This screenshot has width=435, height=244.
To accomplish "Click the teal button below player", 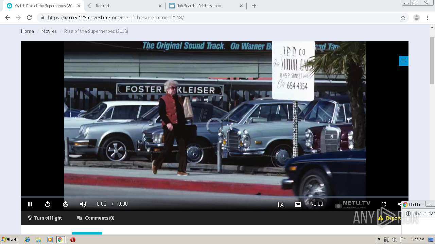I will [87, 233].
